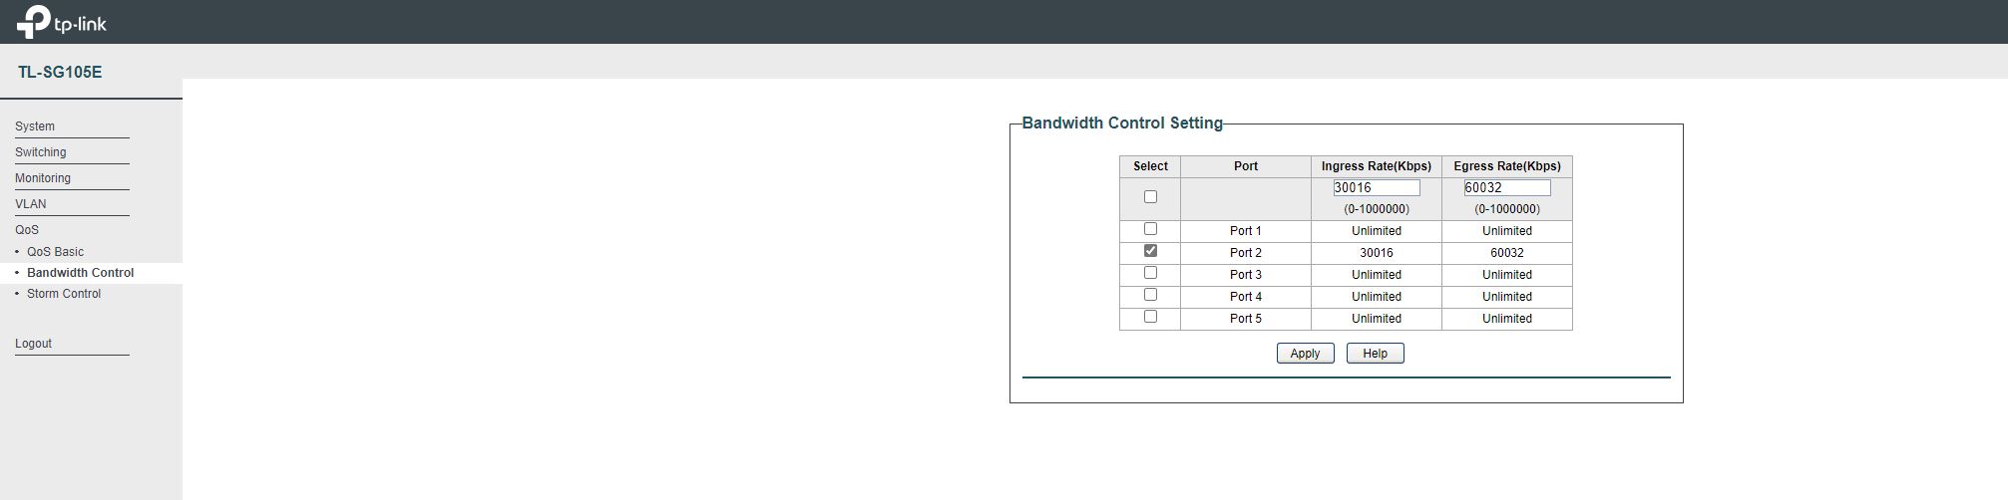Image resolution: width=2008 pixels, height=500 pixels.
Task: Expand the System menu section
Action: 35,126
